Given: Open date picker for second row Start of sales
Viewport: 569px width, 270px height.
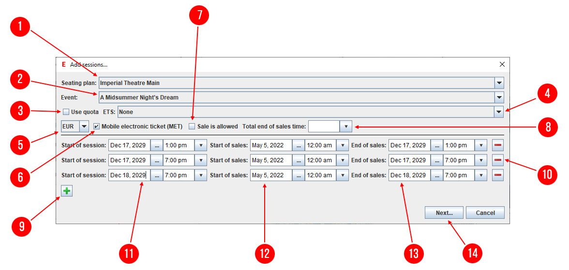Looking at the screenshot, I should (x=299, y=160).
